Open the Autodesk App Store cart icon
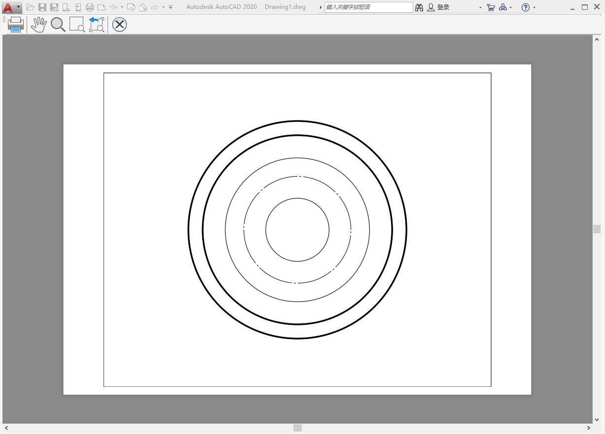 (x=491, y=7)
